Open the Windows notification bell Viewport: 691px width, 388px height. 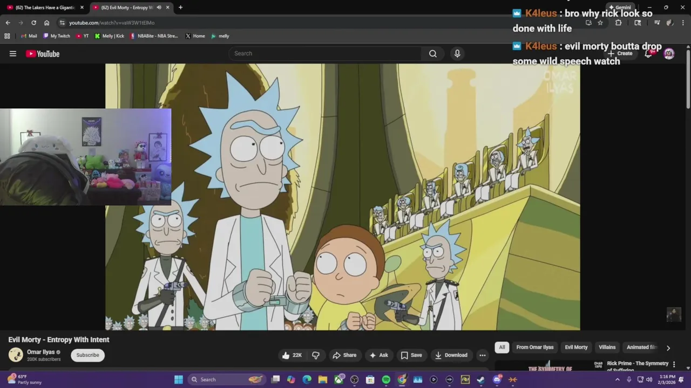(x=681, y=379)
